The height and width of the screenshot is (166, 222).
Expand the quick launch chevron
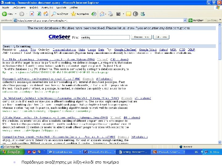pyautogui.click(x=44, y=151)
